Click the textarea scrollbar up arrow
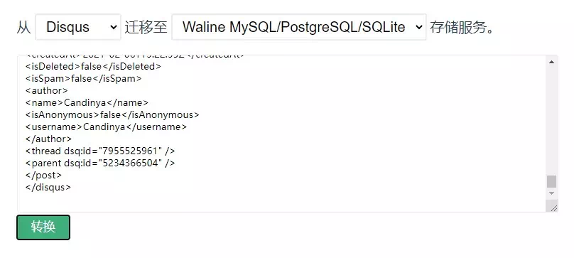Image resolution: width=574 pixels, height=258 pixels. click(x=551, y=62)
